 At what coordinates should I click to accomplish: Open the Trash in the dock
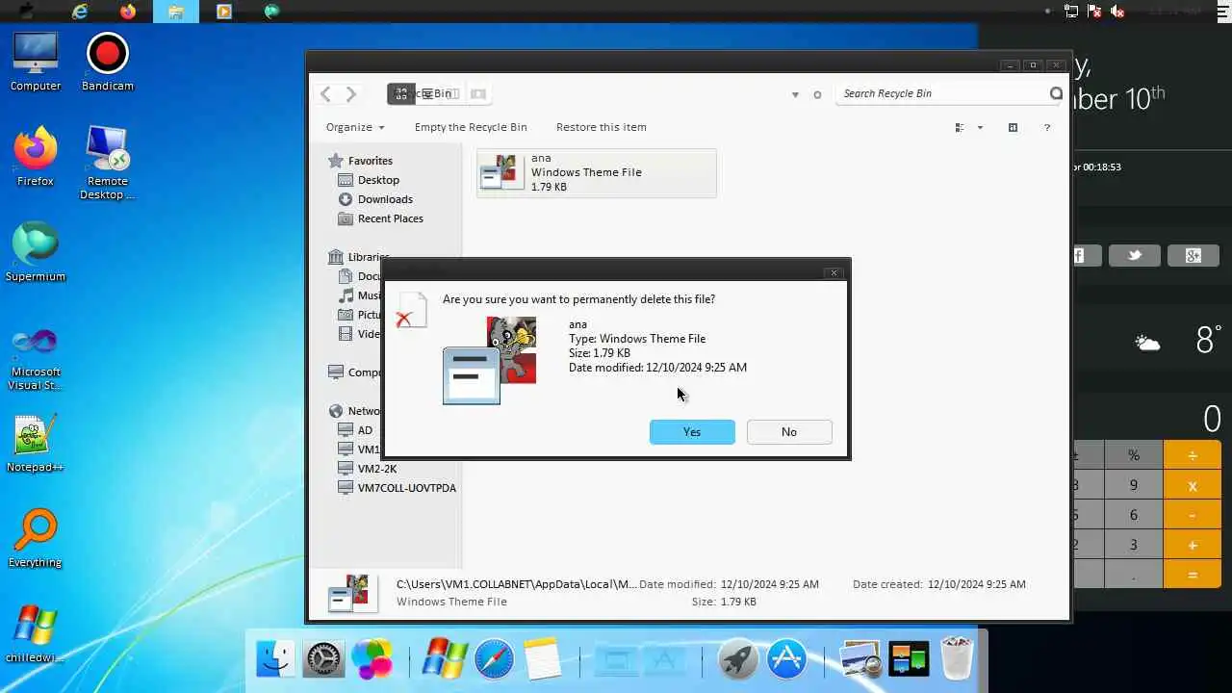point(957,659)
